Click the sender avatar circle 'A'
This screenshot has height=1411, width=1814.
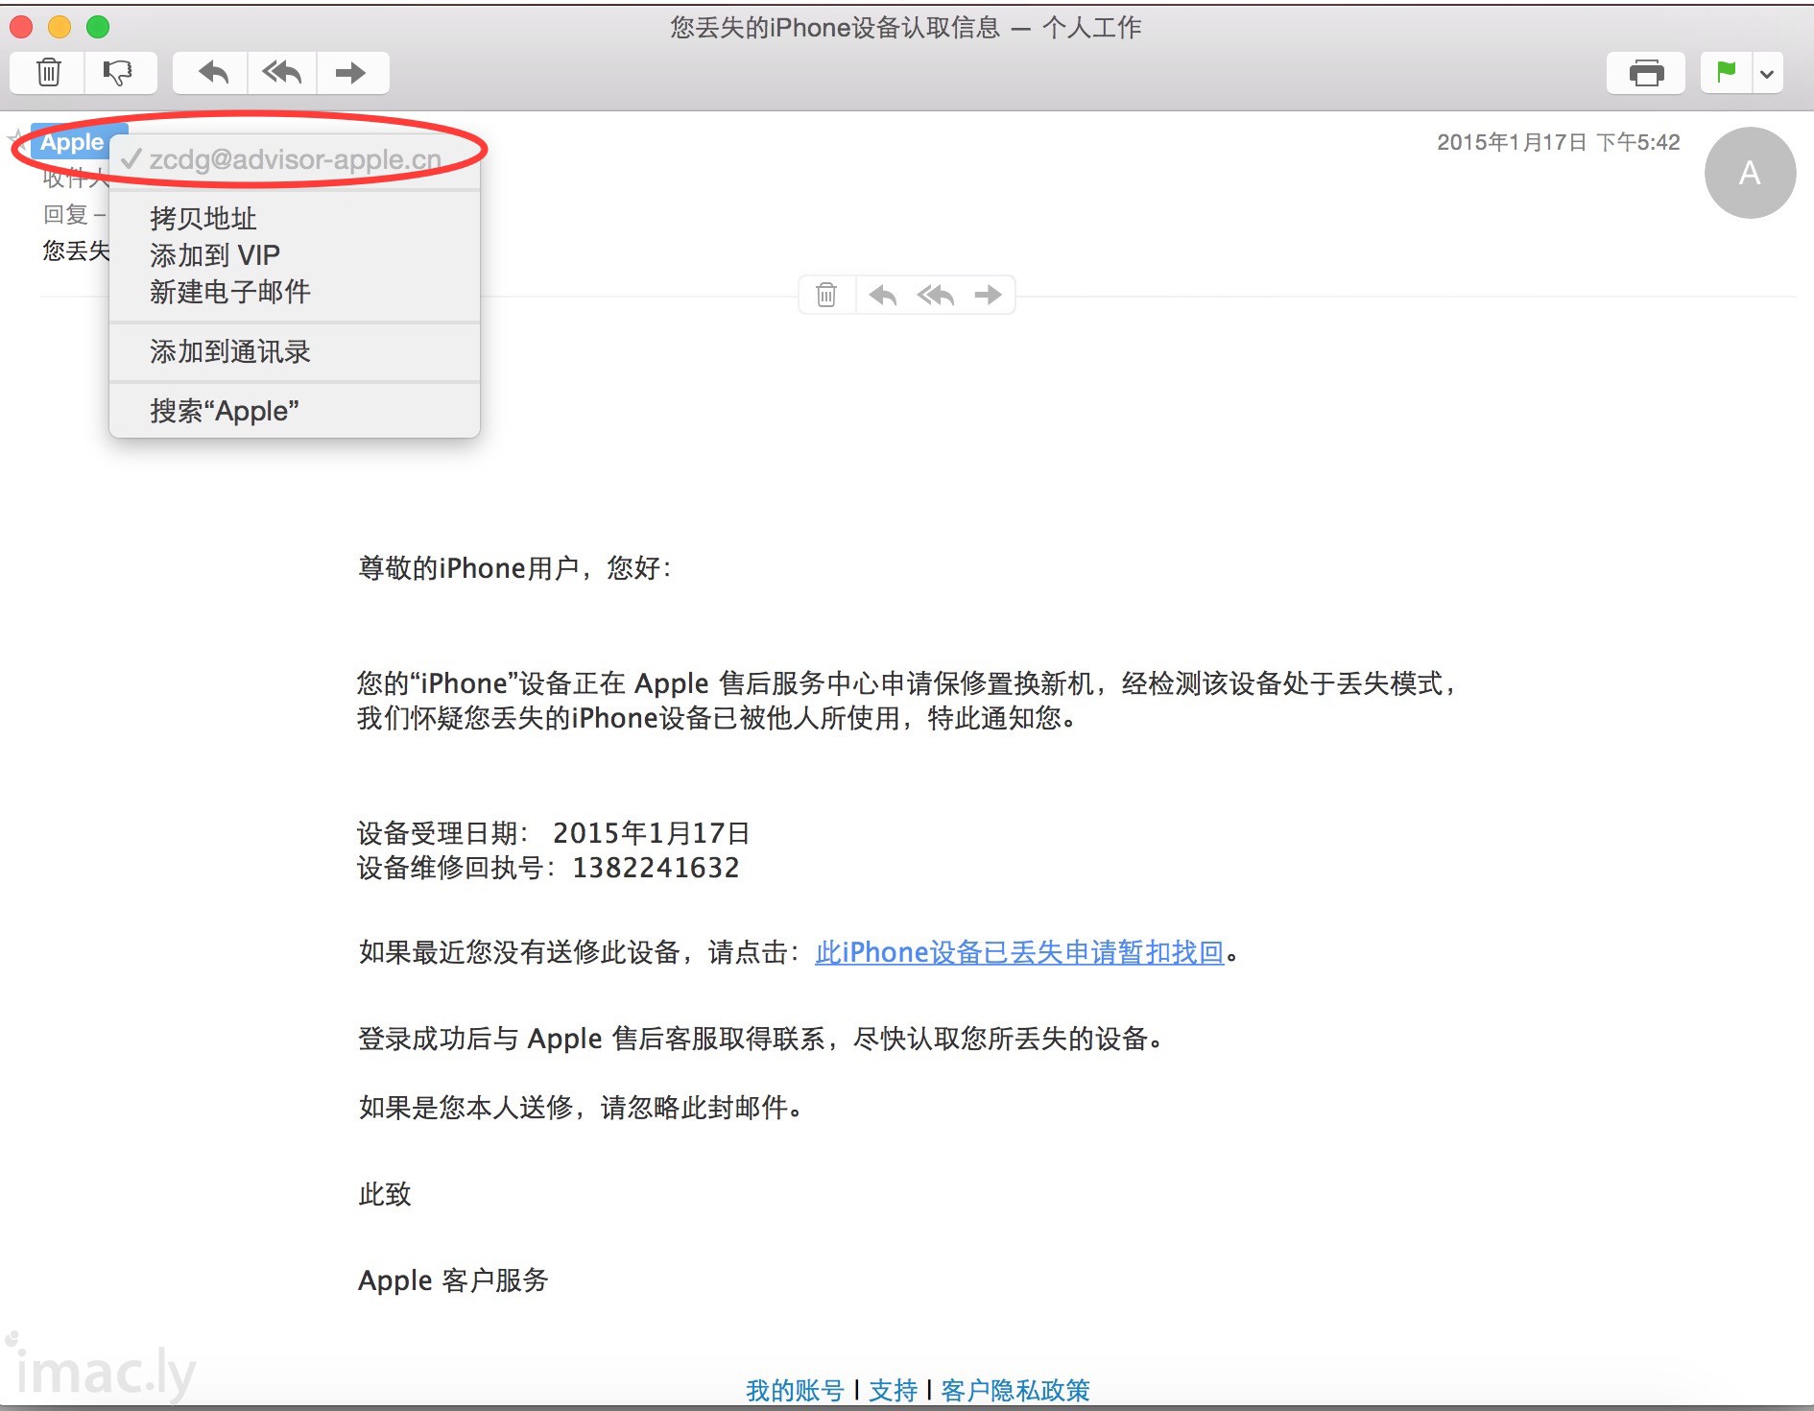tap(1750, 173)
